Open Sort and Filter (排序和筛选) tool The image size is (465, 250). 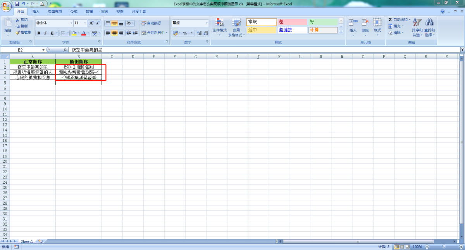tap(417, 26)
